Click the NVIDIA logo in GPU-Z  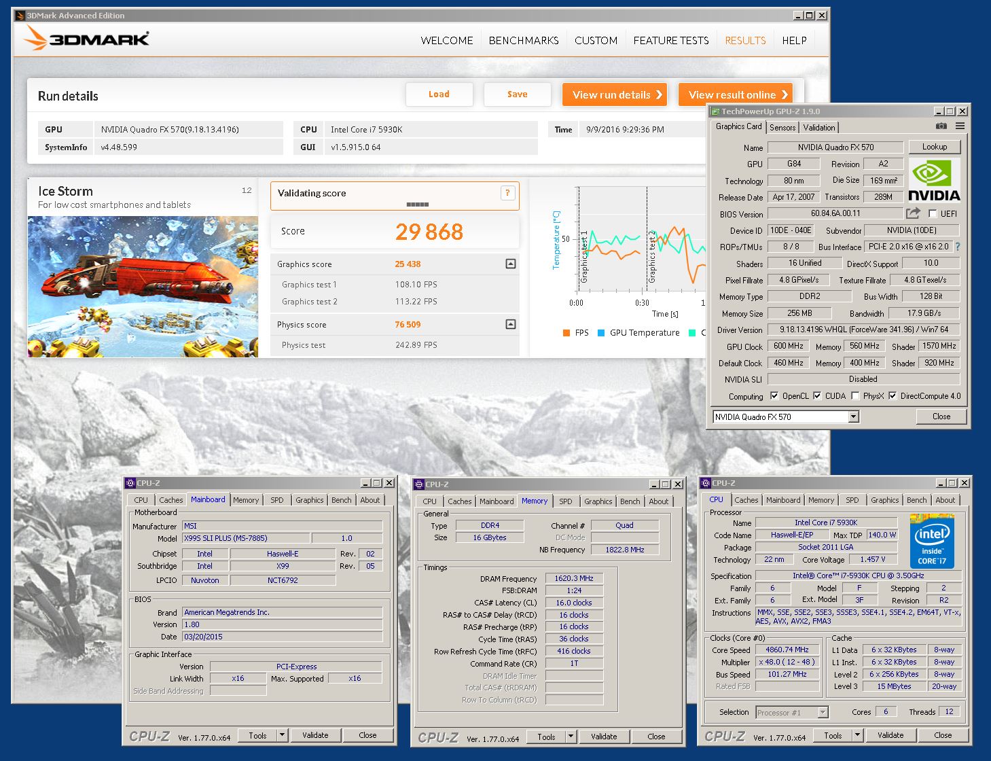(934, 181)
